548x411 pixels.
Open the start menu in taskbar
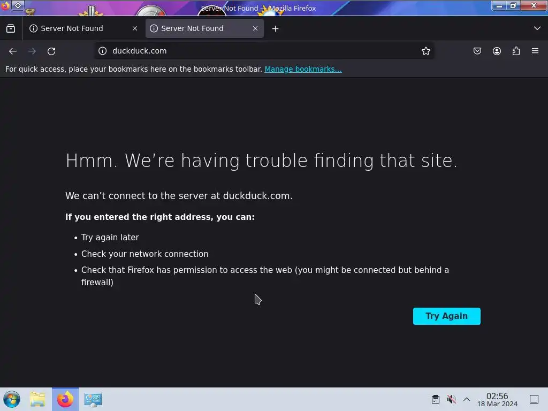[12, 399]
